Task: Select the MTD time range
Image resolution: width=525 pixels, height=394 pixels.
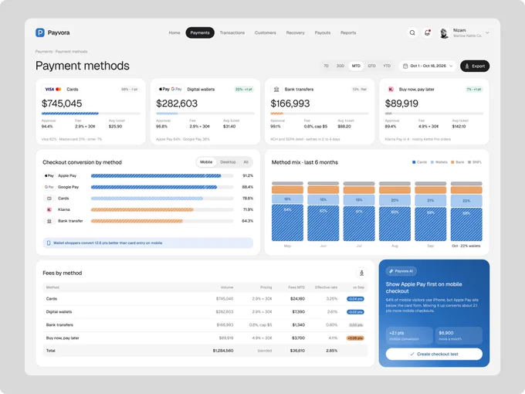Action: point(356,66)
